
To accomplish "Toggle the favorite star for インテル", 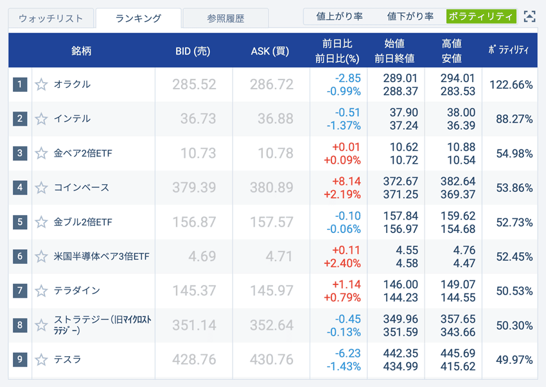I will pos(41,119).
